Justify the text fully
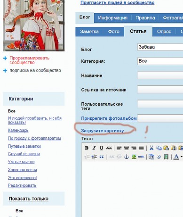The width and height of the screenshot is (183, 217). tap(141, 148)
